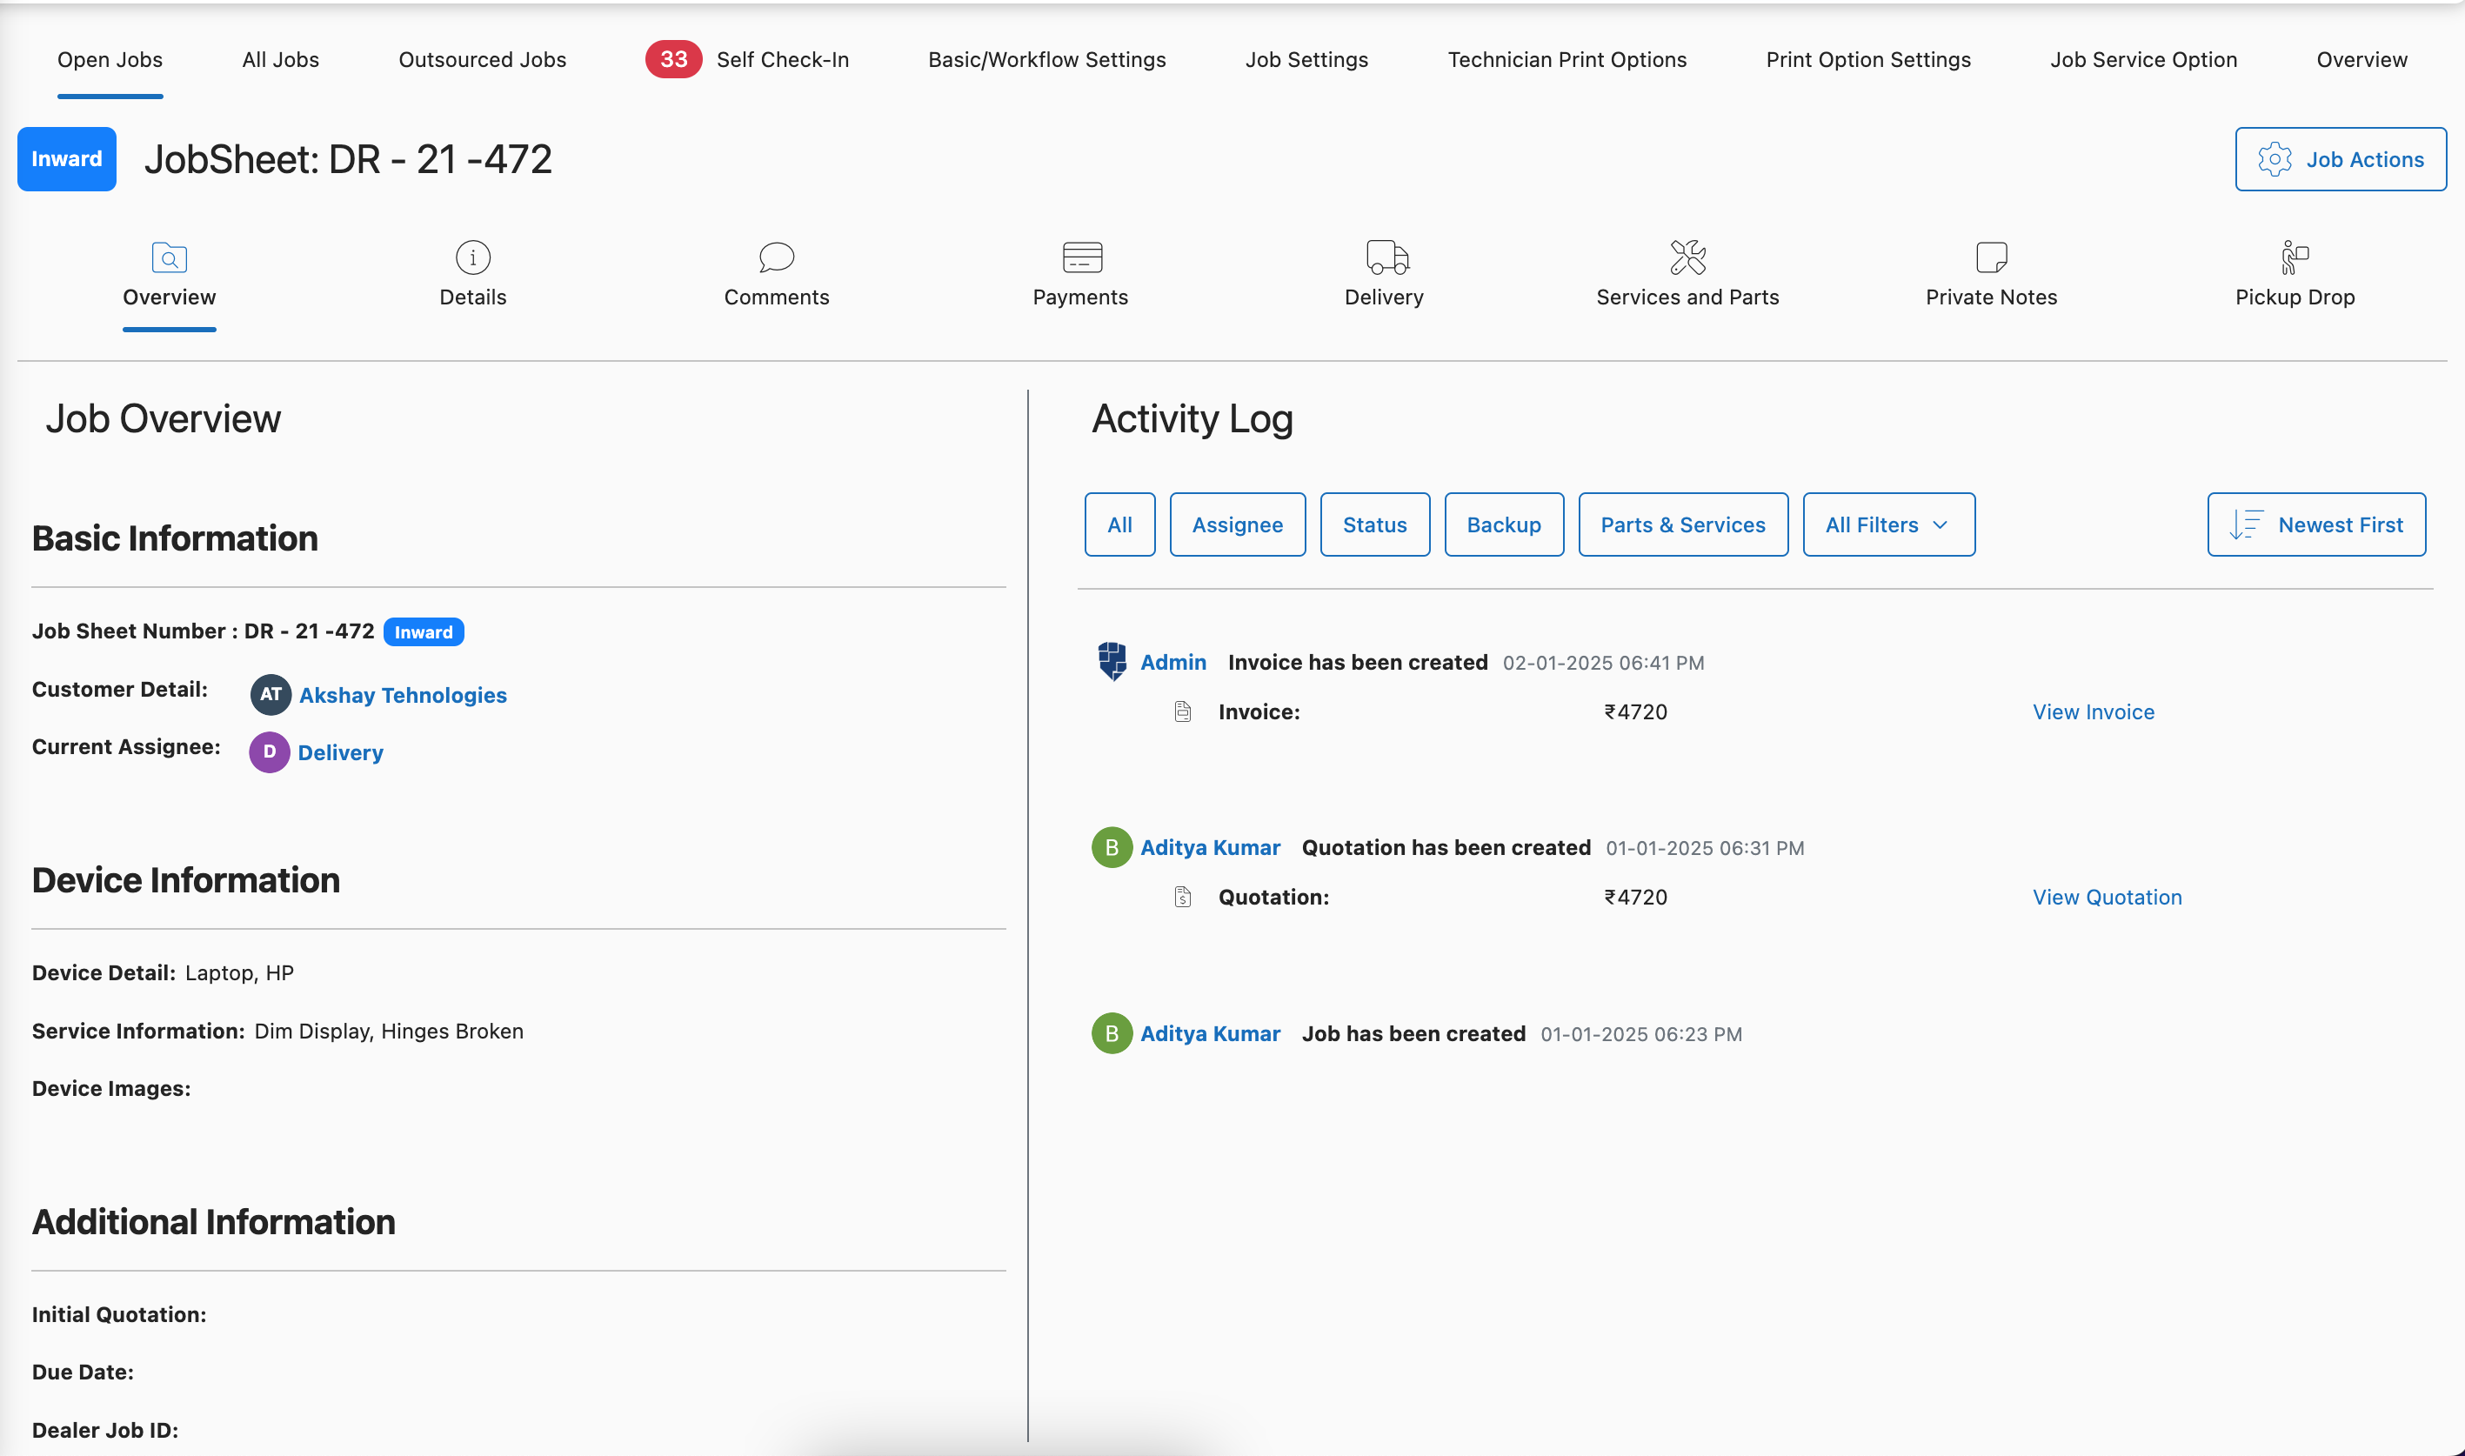Filter activity log by Assignee

tap(1237, 524)
